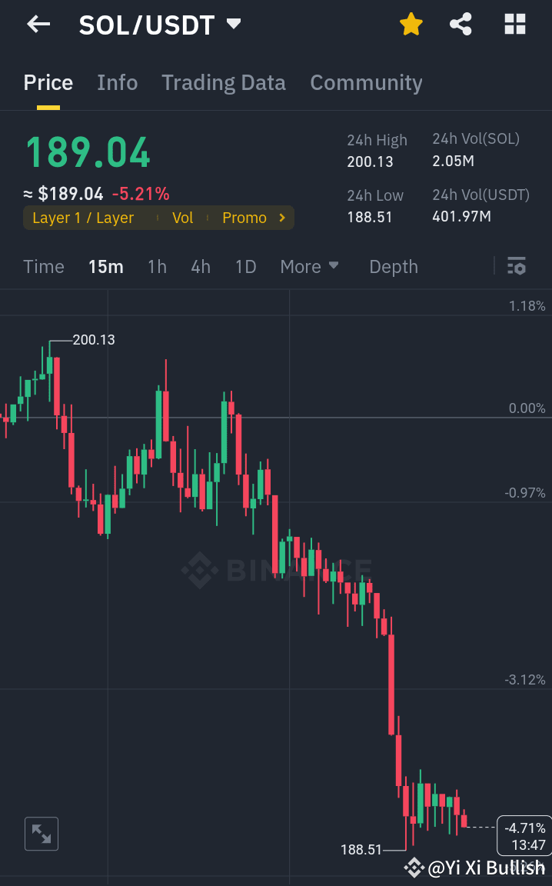This screenshot has height=886, width=552.
Task: Toggle the favorite star for SOL/USDT
Action: [411, 24]
